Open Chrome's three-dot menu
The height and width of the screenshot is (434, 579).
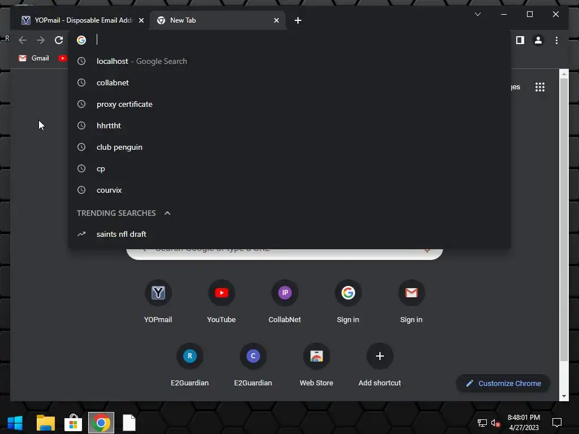click(x=556, y=40)
